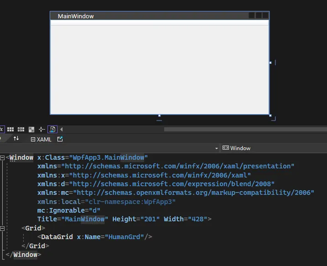Viewport: 327px width, 266px height.
Task: Click the designer preview window's close button
Action: pos(265,16)
